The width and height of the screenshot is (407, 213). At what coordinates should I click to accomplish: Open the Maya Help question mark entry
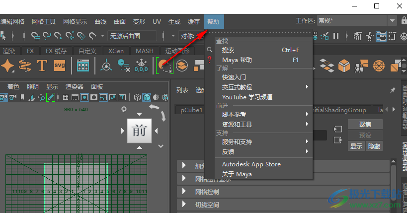click(x=237, y=60)
